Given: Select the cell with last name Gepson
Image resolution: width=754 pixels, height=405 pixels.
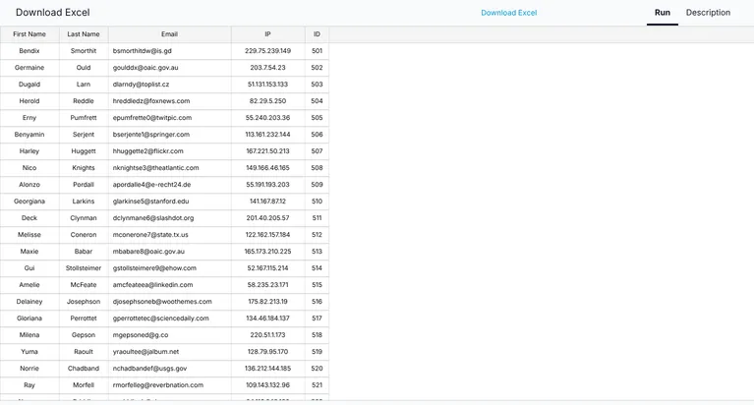Looking at the screenshot, I should click(x=84, y=335).
